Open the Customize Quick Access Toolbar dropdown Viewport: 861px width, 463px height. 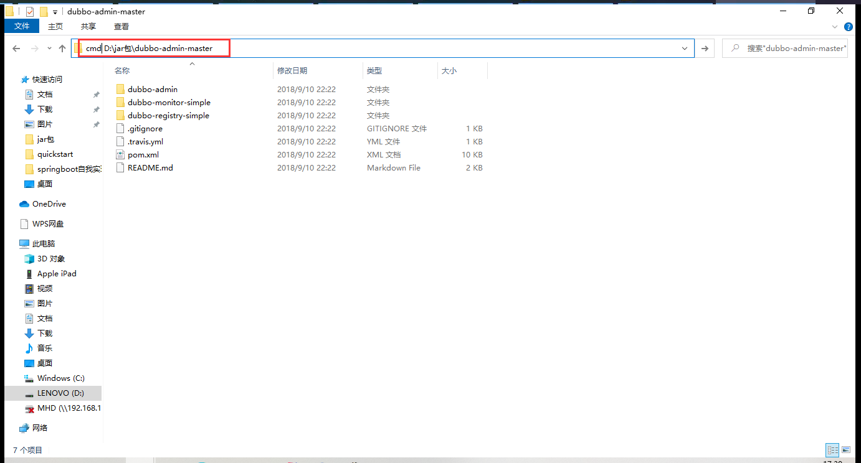pos(55,12)
